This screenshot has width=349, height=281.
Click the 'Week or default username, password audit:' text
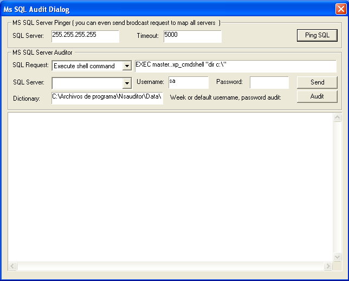coord(225,97)
